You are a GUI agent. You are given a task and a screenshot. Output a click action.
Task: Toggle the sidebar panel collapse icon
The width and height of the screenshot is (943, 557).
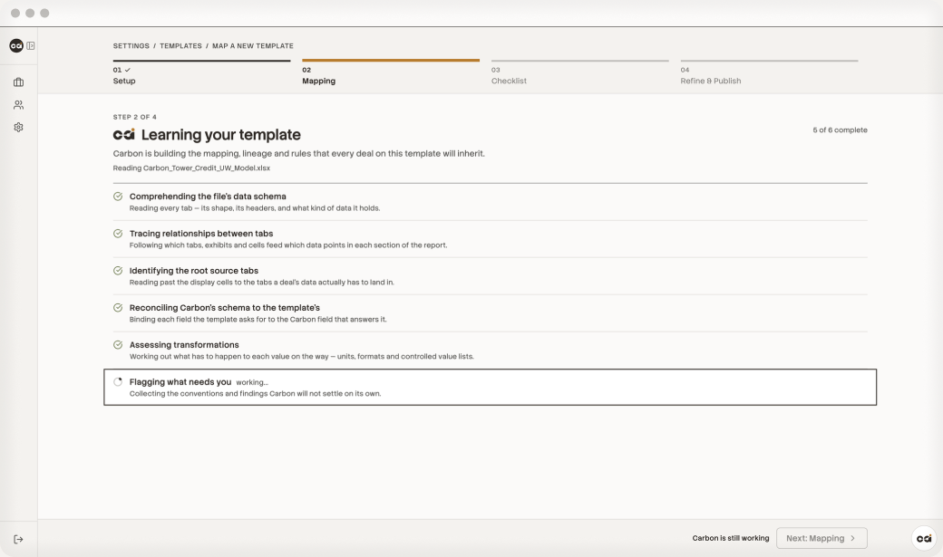point(31,45)
